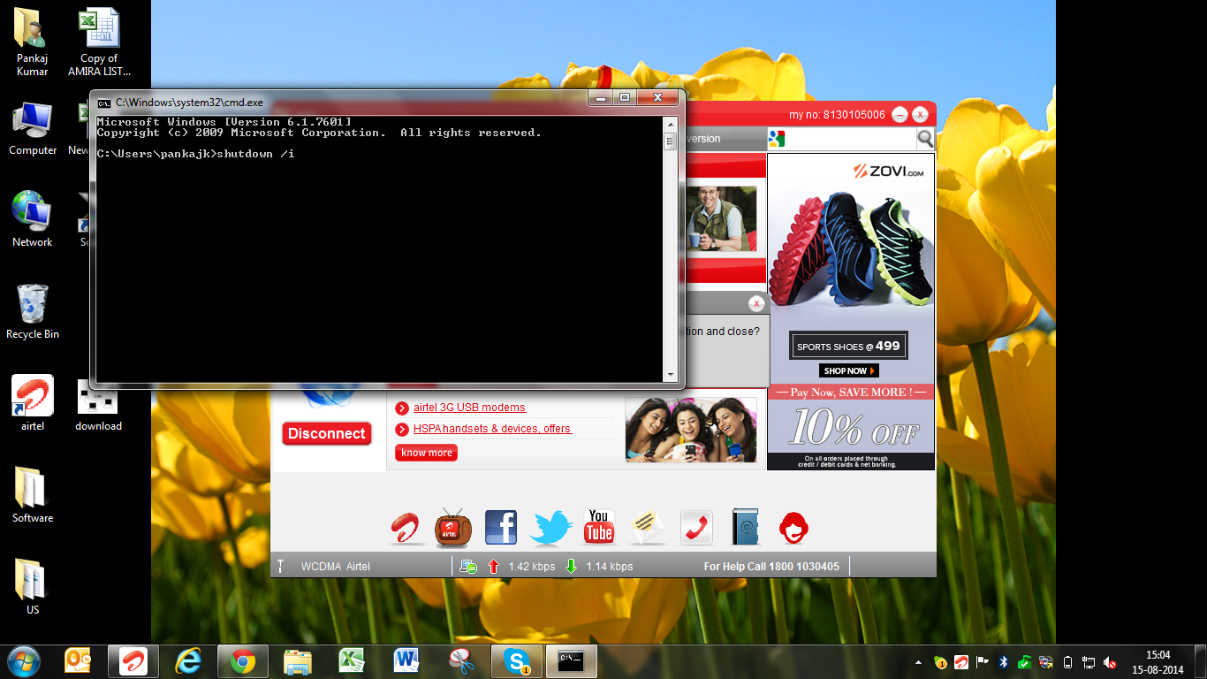Open Excel from the taskbar
The image size is (1207, 679).
353,660
